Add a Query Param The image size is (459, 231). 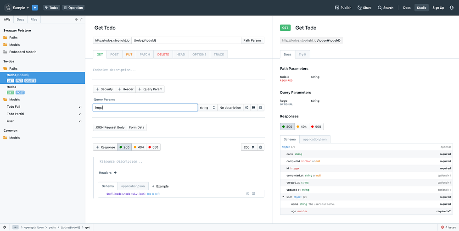coord(150,89)
